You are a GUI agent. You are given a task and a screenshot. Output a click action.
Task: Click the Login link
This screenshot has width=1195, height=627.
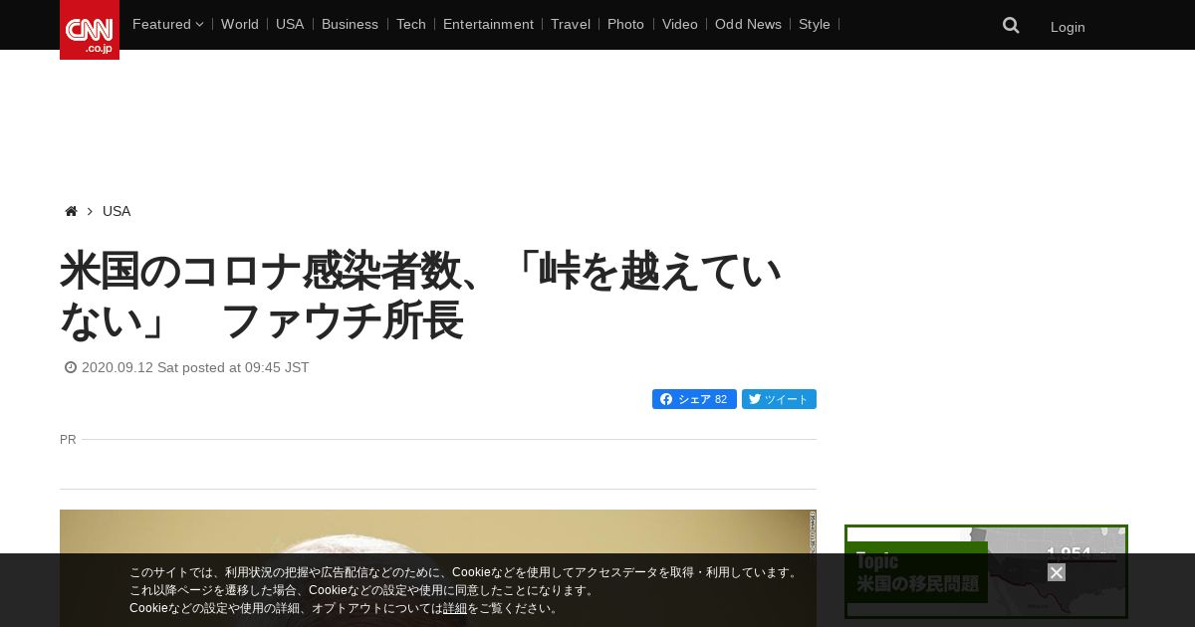click(x=1068, y=27)
